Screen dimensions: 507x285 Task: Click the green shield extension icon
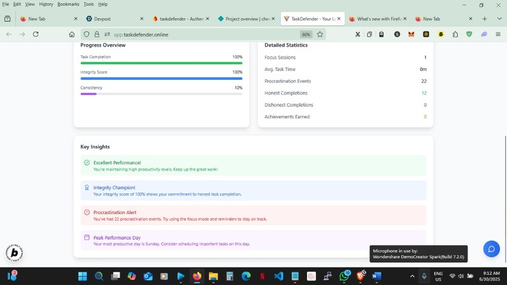coord(469,35)
